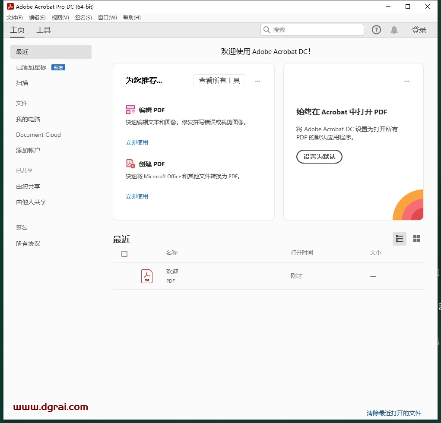
Task: Sort by the 大小 column header
Action: (375, 253)
